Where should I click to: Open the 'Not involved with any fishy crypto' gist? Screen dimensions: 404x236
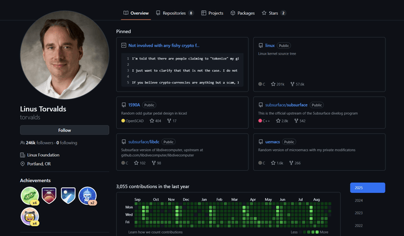click(164, 45)
